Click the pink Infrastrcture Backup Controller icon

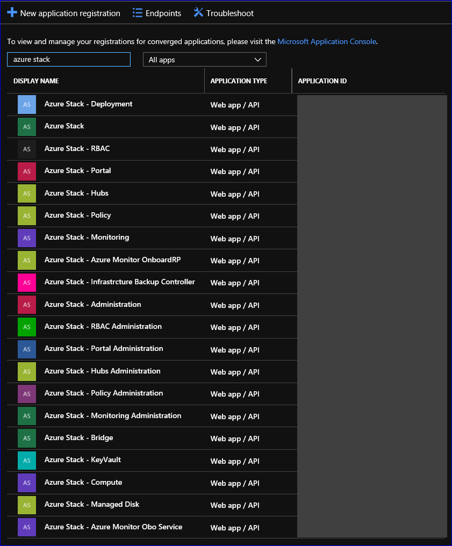click(x=27, y=282)
